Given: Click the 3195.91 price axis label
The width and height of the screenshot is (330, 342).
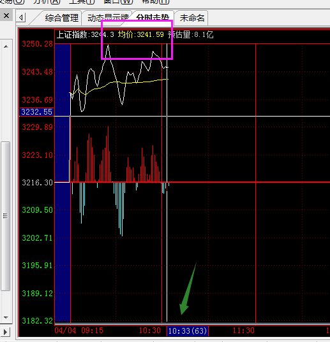Looking at the screenshot, I should point(38,266).
